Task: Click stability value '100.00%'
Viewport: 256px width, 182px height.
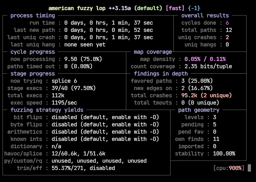Action: point(224,154)
